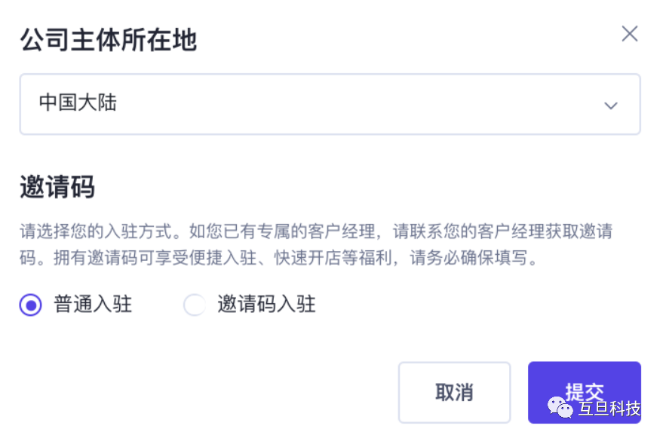Submit the form with 提交 button
The width and height of the screenshot is (663, 438).
(585, 392)
